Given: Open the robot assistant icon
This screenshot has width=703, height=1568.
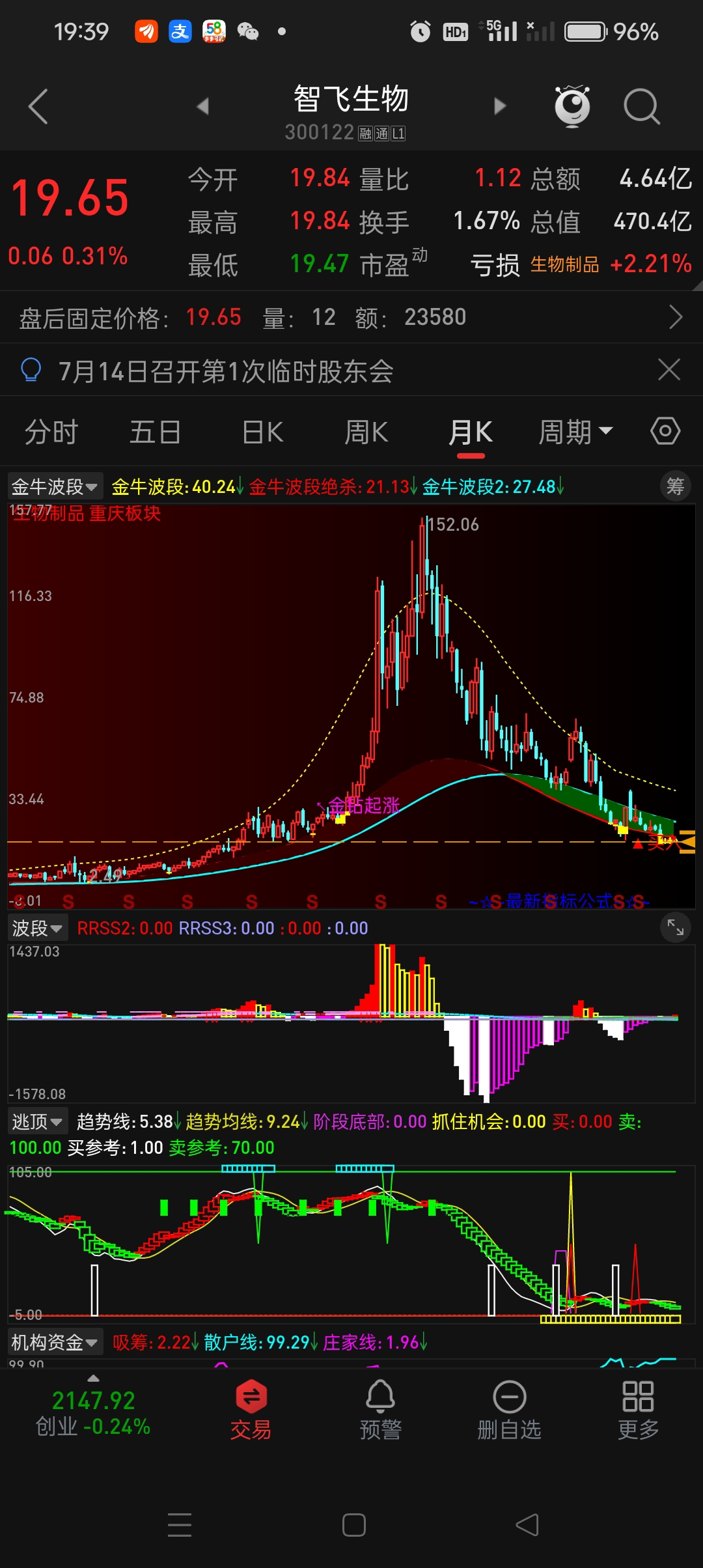Looking at the screenshot, I should tap(572, 105).
